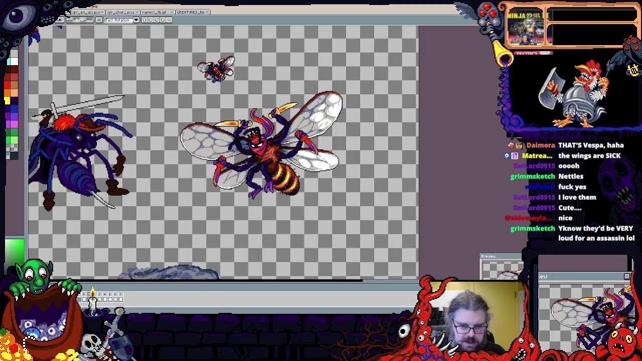Pick the blue palette swatch
Image resolution: width=642 pixels, height=361 pixels.
pos(14,108)
